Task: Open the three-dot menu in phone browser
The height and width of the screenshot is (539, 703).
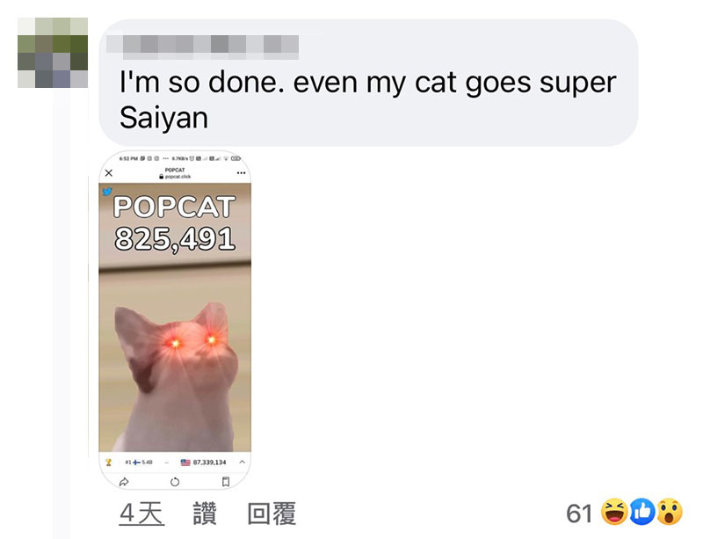Action: click(x=241, y=173)
